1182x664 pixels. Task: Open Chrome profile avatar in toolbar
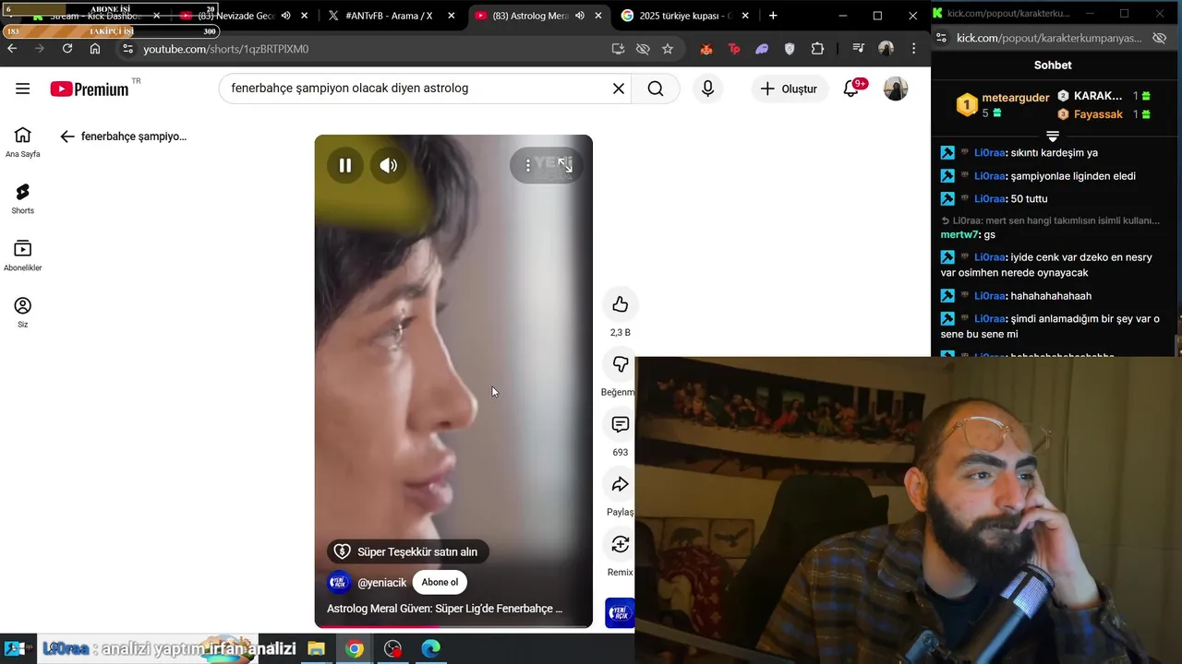tap(886, 49)
